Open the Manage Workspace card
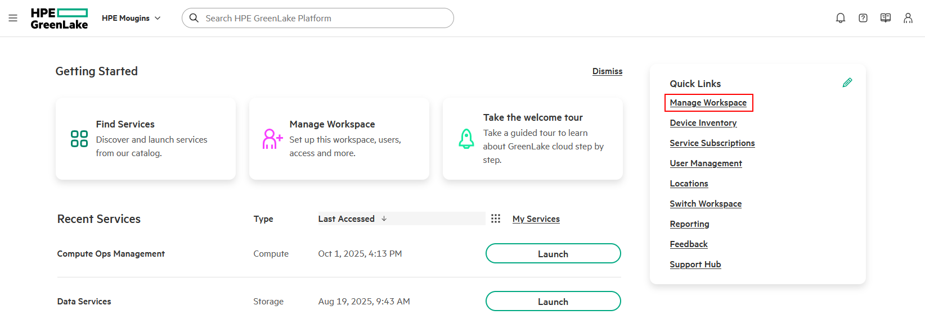 (x=339, y=139)
